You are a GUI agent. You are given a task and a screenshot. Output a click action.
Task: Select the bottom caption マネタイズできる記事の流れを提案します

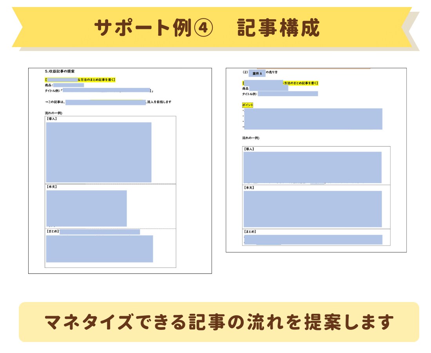click(x=219, y=322)
